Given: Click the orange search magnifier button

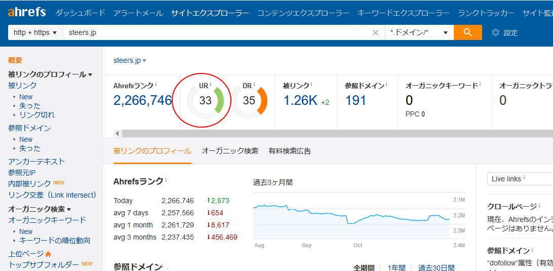Looking at the screenshot, I should click(467, 32).
